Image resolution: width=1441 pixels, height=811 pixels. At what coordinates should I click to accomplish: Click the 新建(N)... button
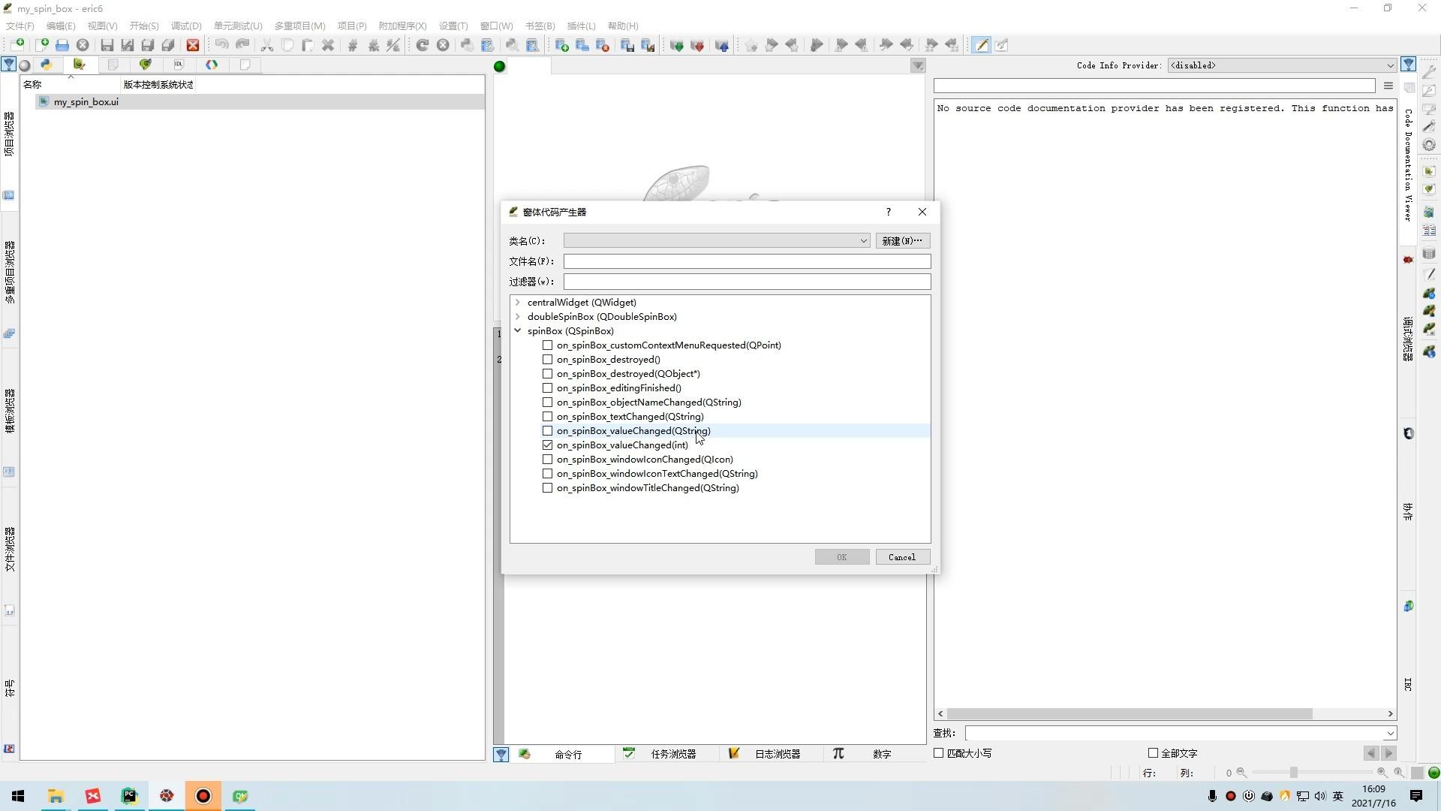point(902,240)
